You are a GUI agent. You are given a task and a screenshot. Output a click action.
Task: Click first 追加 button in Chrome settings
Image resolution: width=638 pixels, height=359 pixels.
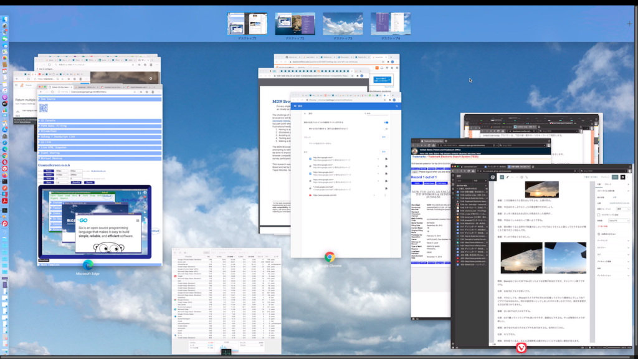[384, 136]
